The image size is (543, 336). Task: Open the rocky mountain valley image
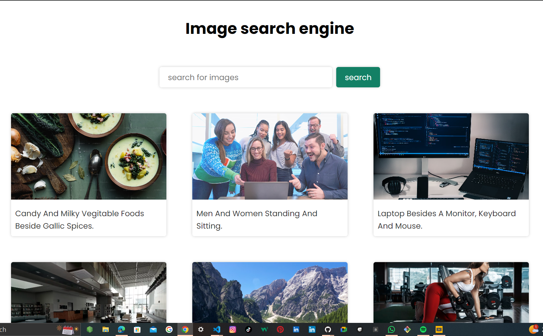pyautogui.click(x=270, y=292)
